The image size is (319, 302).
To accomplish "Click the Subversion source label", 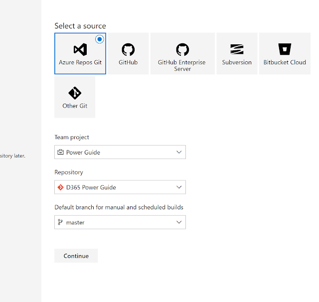I will pos(237,63).
